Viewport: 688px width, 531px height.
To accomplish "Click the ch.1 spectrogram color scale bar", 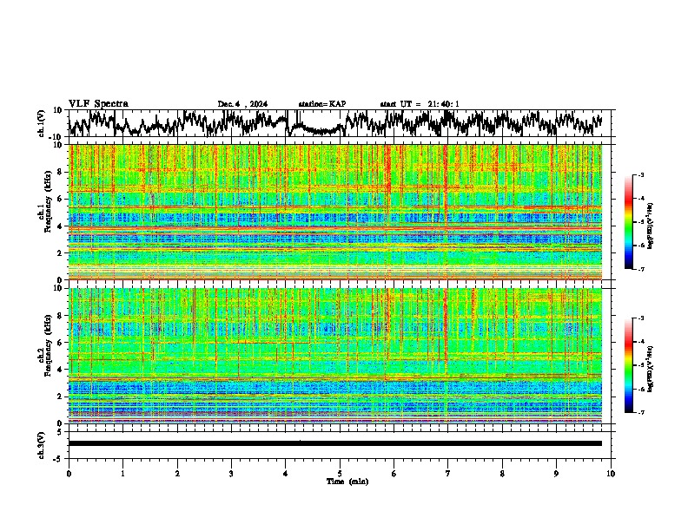I will click(x=629, y=222).
